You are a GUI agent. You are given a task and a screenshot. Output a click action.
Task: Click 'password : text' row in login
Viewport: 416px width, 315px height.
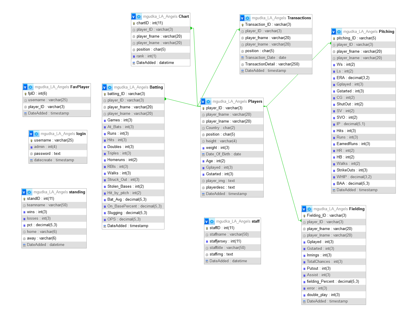tap(58, 154)
